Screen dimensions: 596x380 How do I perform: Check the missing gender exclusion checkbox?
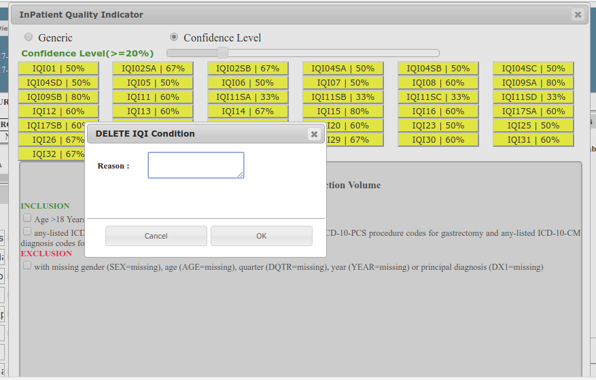coord(27,266)
